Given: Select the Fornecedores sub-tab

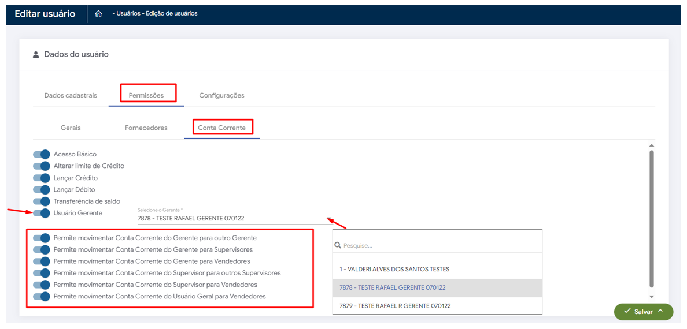Looking at the screenshot, I should pos(146,128).
